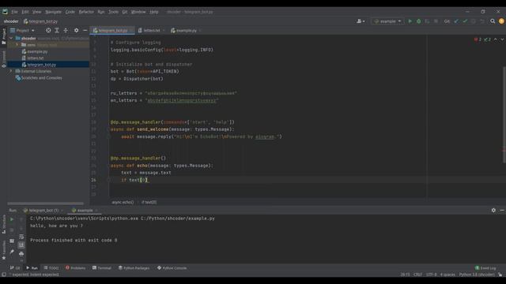Open the View menu

pyautogui.click(x=37, y=12)
